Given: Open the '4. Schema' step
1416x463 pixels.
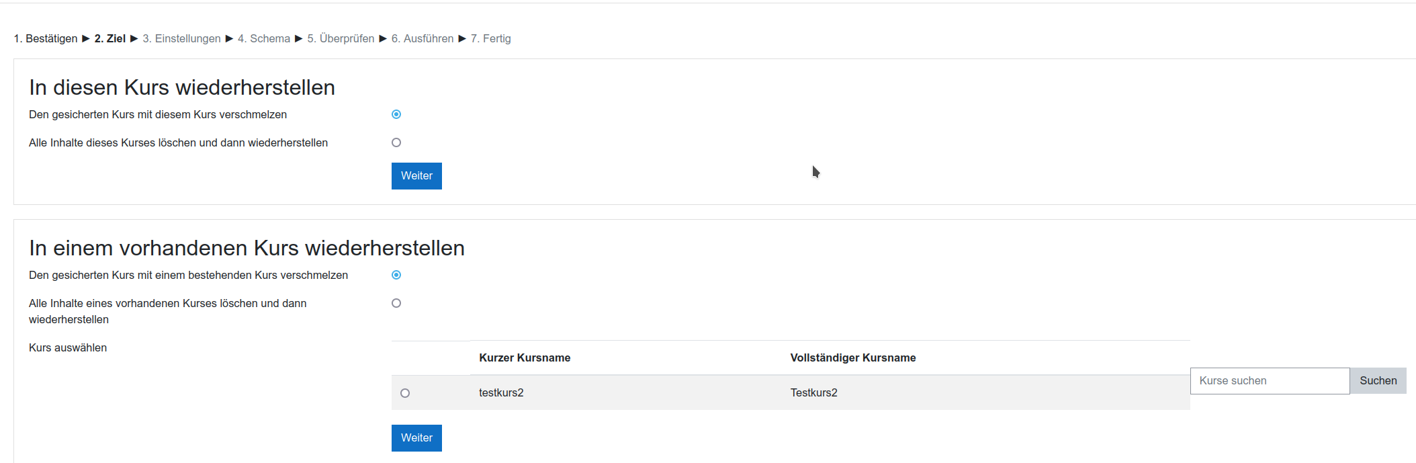Looking at the screenshot, I should tap(263, 39).
